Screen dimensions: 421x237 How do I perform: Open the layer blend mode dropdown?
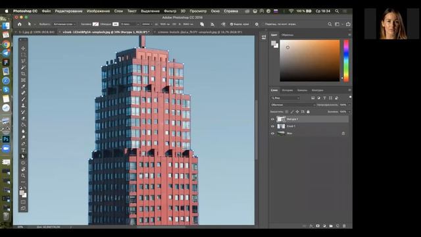pyautogui.click(x=293, y=105)
